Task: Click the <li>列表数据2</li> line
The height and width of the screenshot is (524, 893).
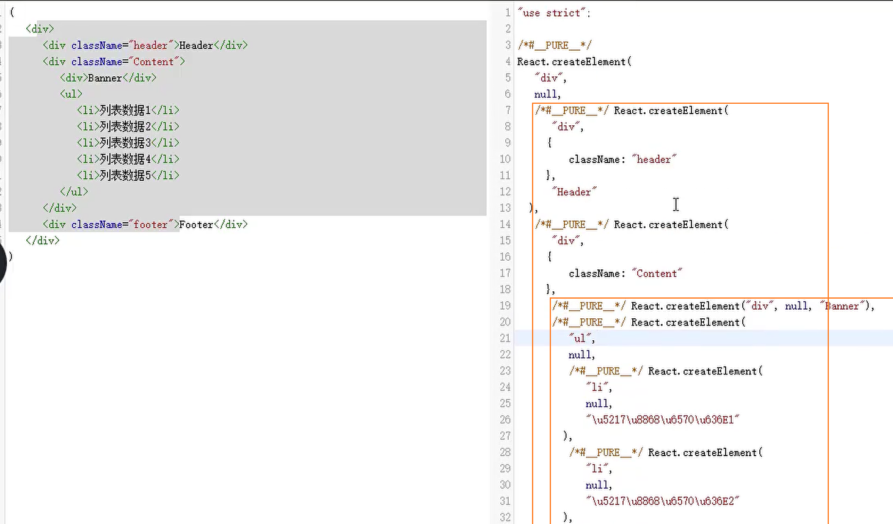Action: (128, 126)
